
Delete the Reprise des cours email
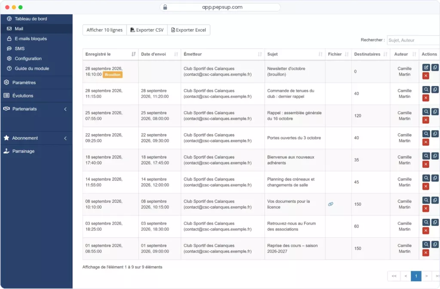pos(426,253)
